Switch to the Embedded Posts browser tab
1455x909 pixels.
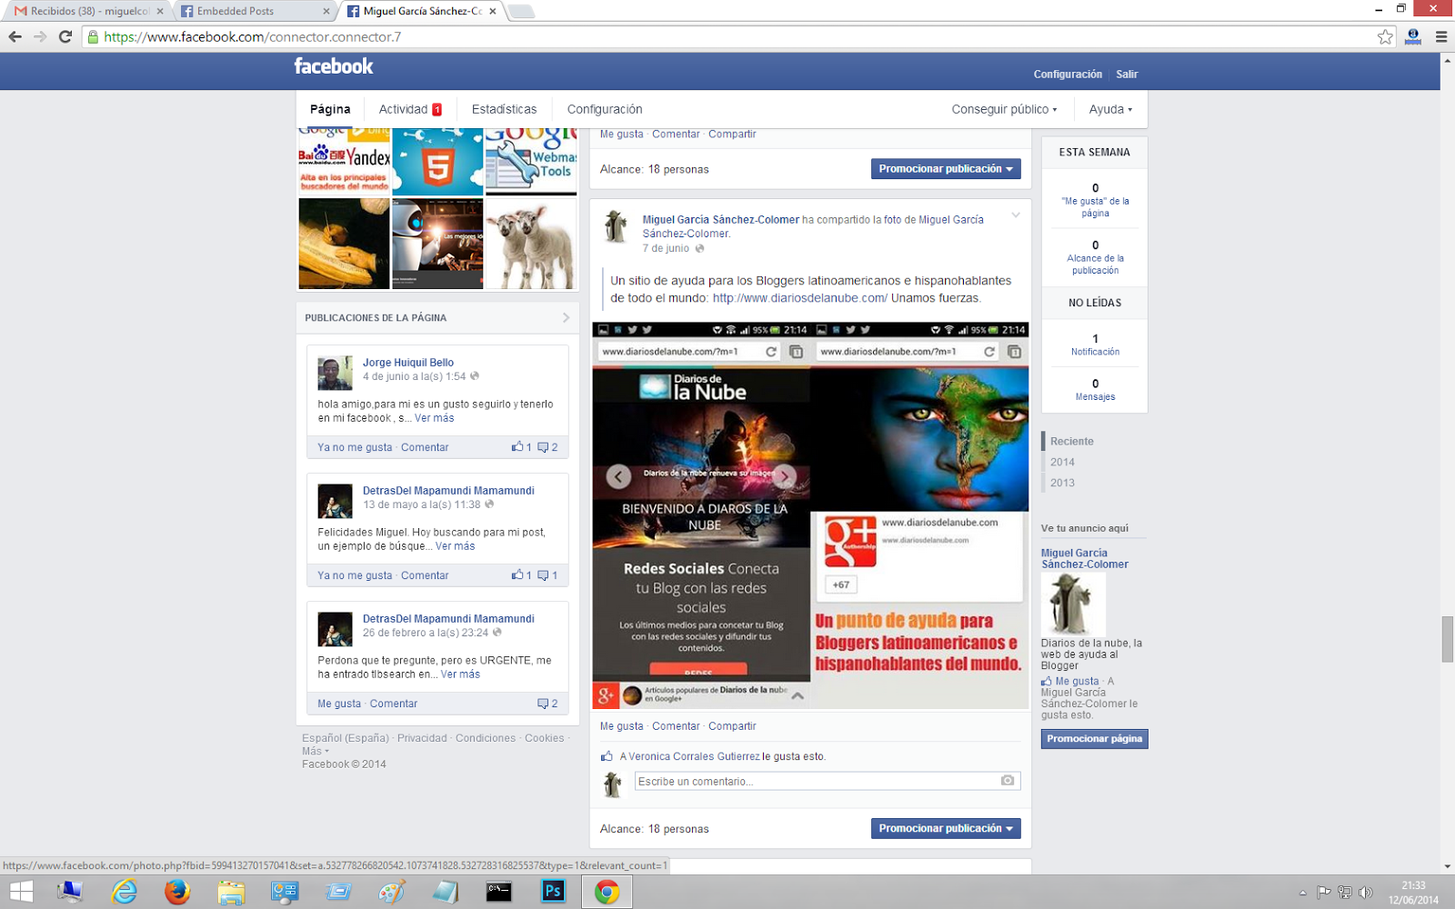coord(254,11)
